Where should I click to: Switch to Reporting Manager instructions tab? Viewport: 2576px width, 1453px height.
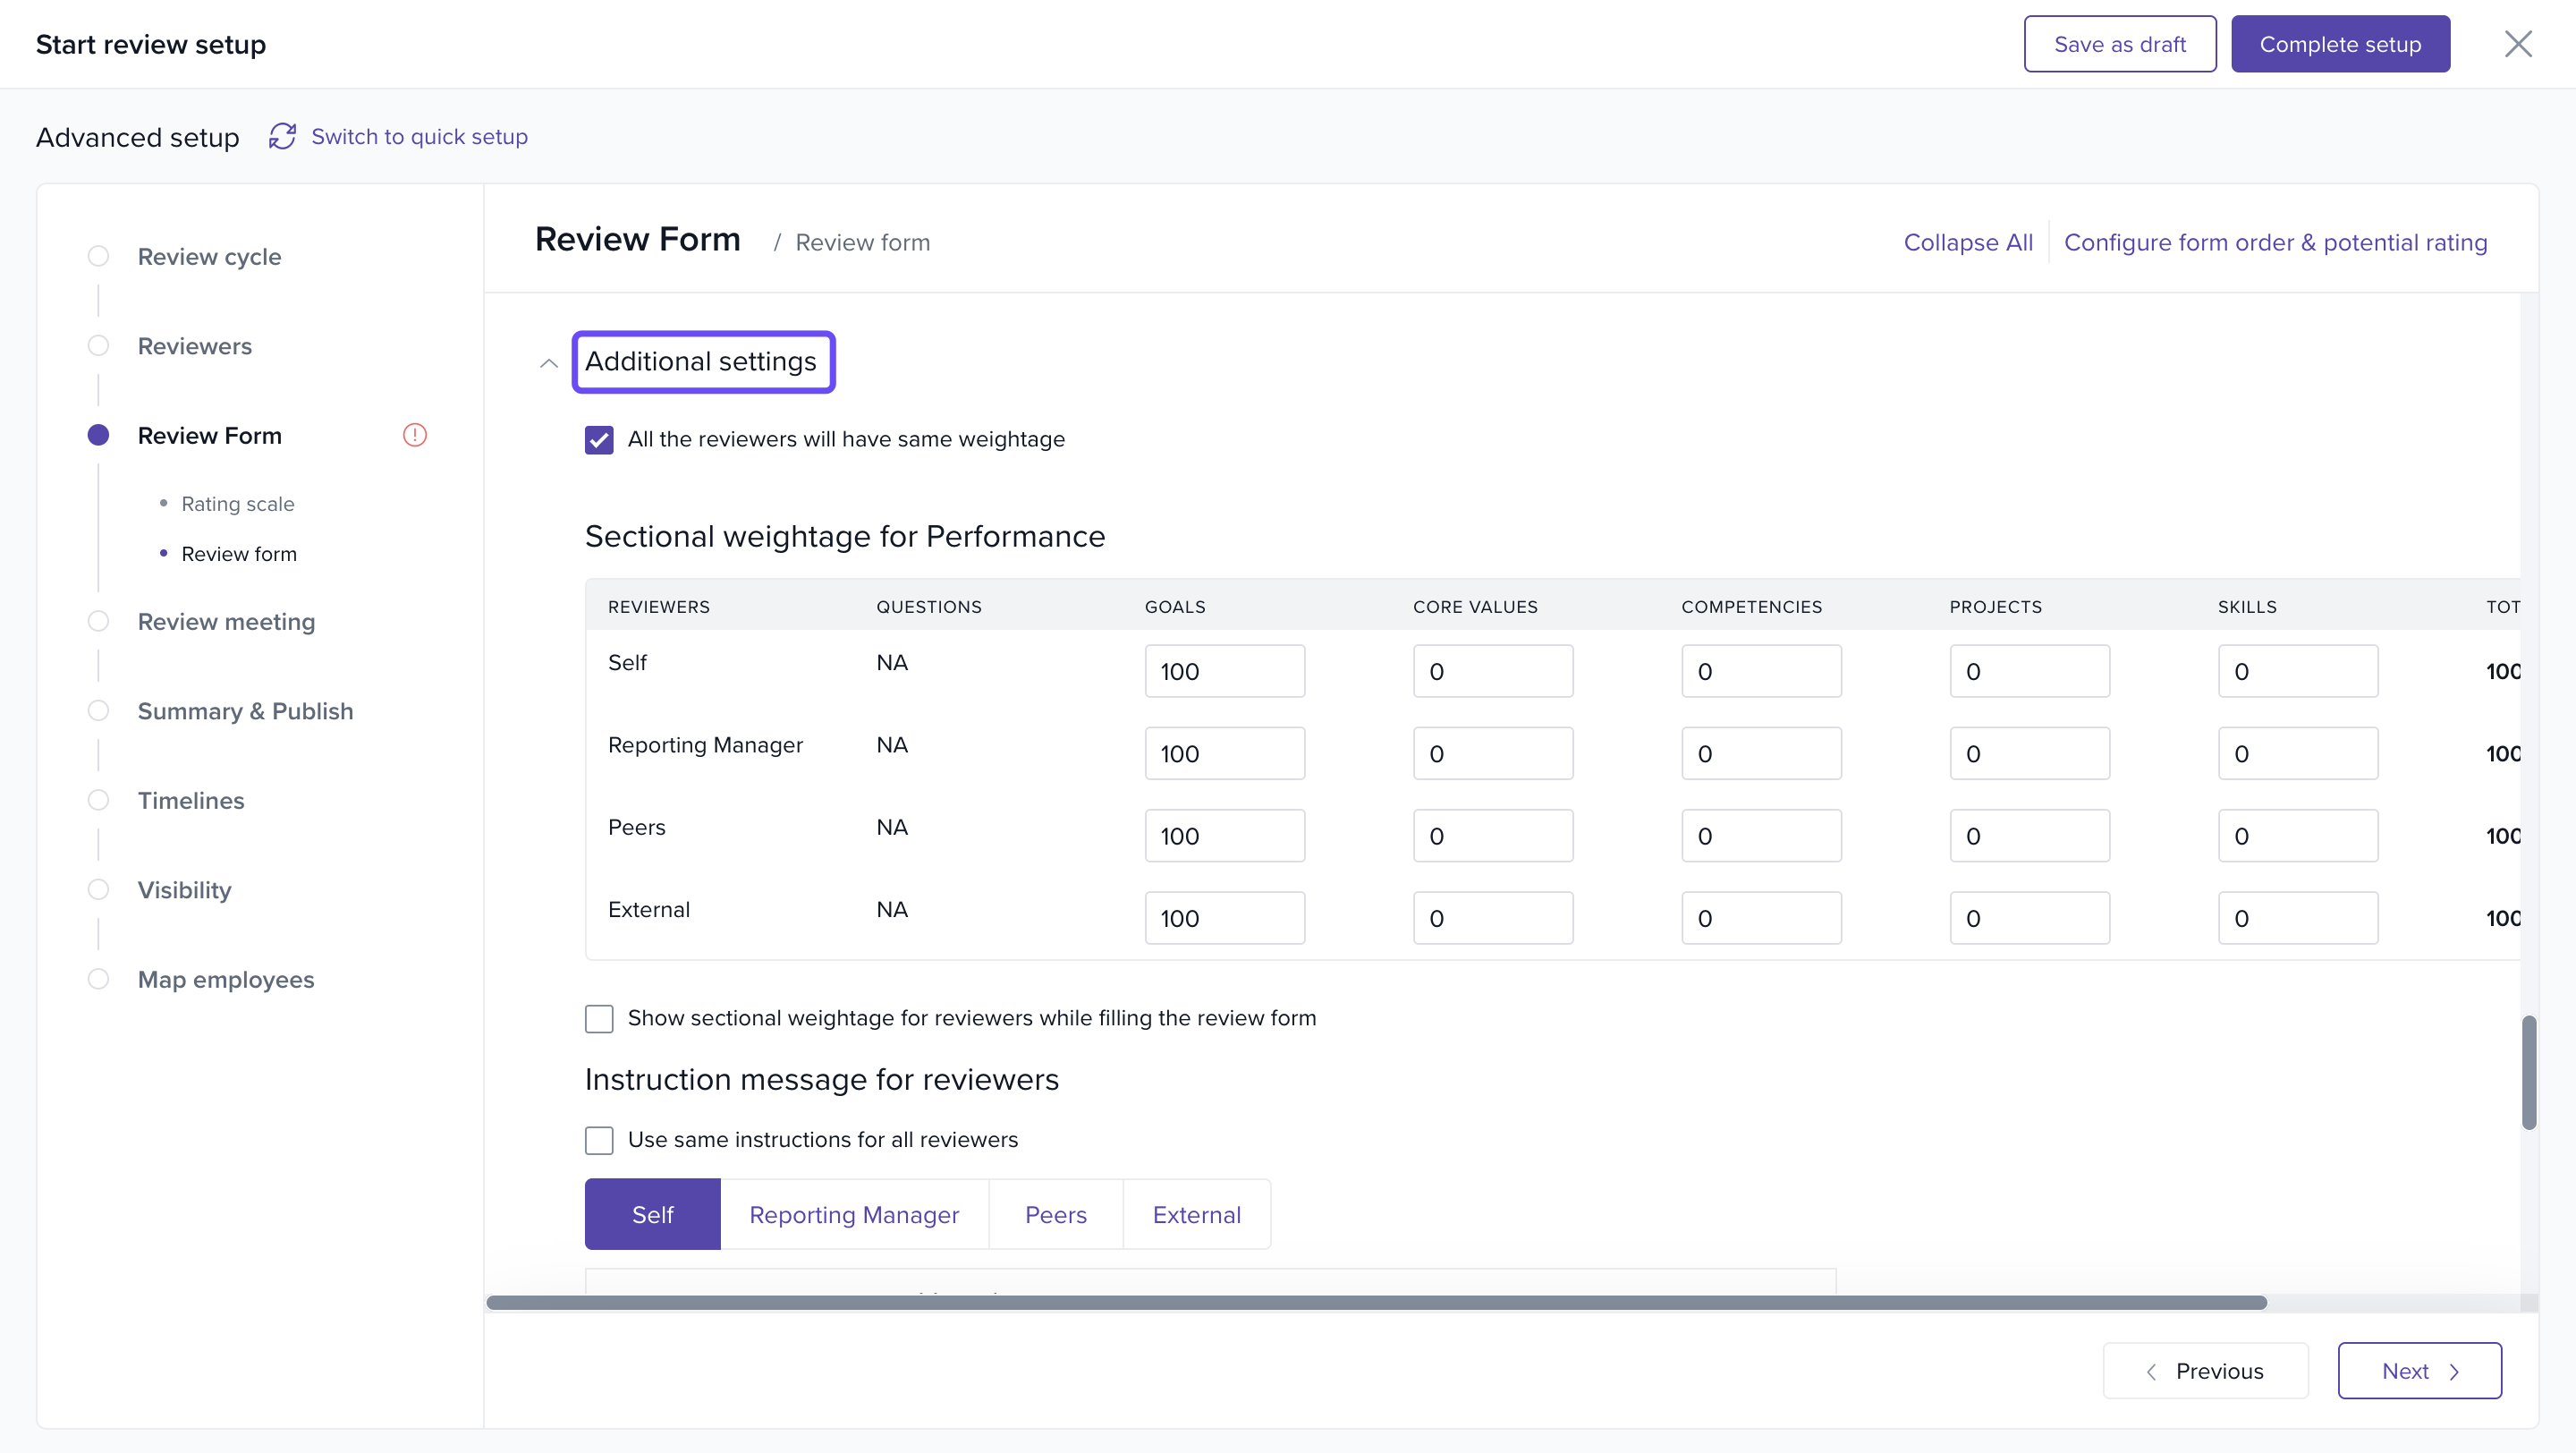(x=853, y=1214)
